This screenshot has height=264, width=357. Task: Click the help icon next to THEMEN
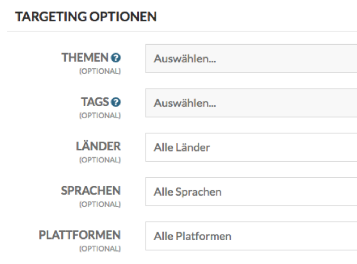point(116,58)
